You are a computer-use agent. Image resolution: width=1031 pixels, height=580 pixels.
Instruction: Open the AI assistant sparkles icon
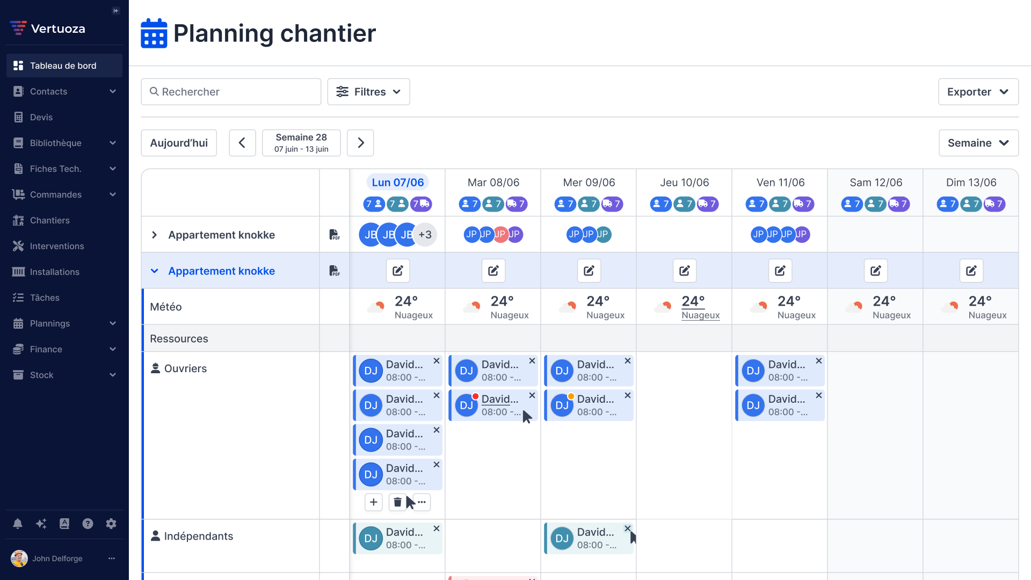tap(41, 524)
